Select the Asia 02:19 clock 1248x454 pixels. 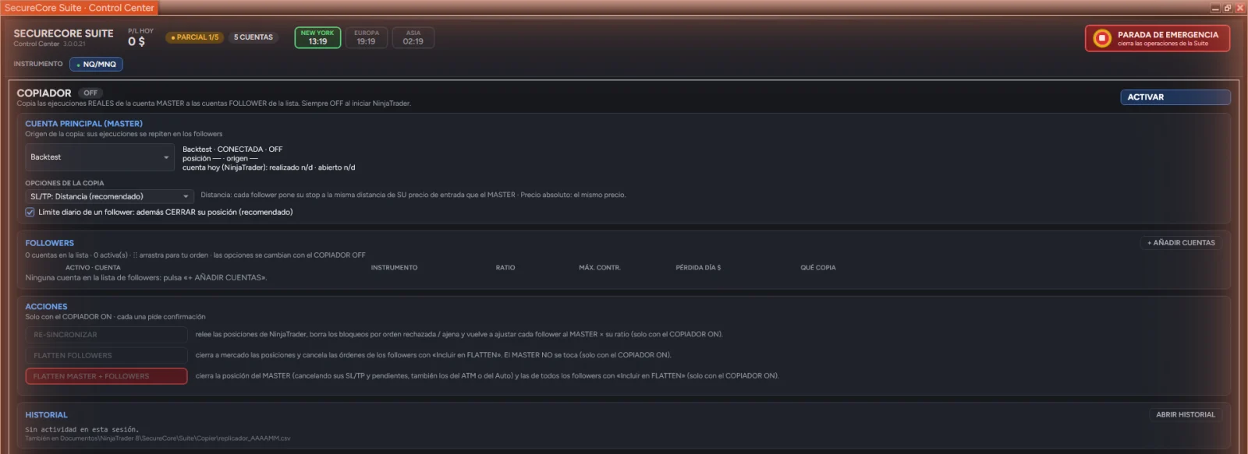(x=413, y=37)
